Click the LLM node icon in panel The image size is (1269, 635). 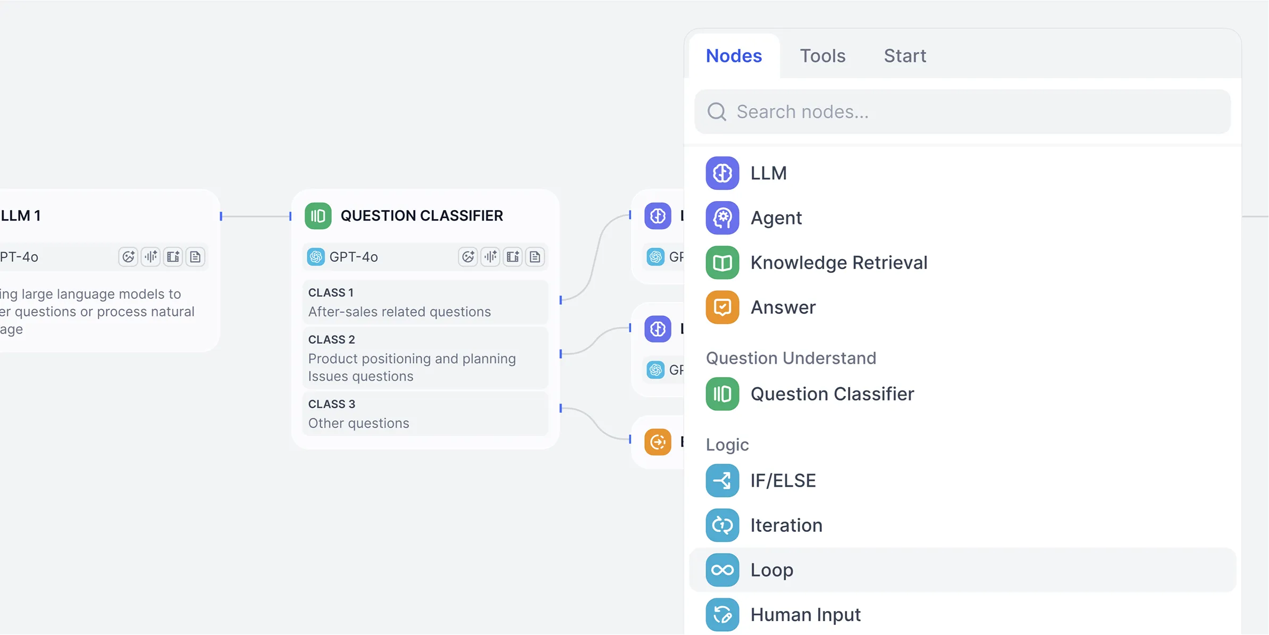point(722,173)
